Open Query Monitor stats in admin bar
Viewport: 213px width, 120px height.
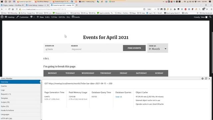(x=57, y=17)
